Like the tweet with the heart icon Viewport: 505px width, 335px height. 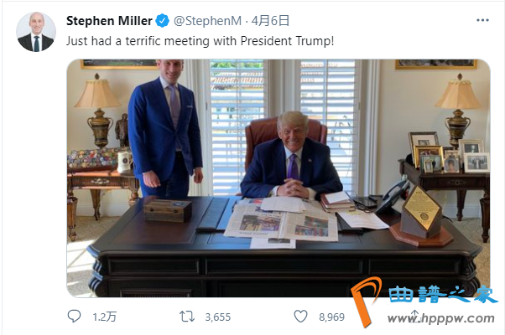pyautogui.click(x=300, y=317)
